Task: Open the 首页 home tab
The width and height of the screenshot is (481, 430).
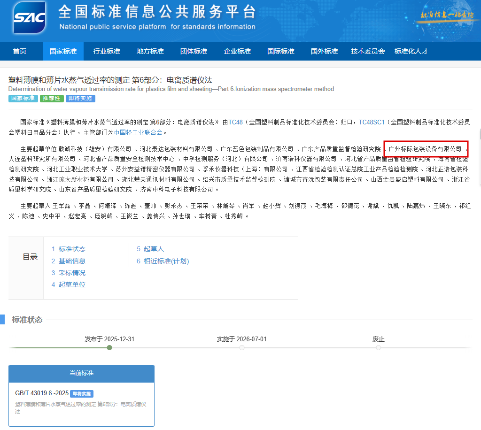Action: tap(20, 51)
